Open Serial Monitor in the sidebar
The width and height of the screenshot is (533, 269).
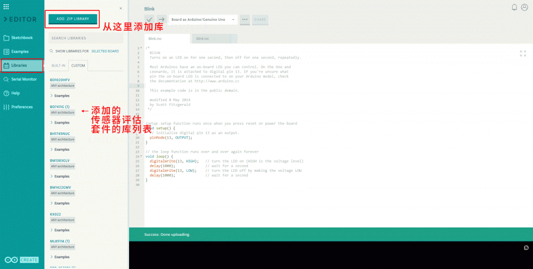point(23,79)
